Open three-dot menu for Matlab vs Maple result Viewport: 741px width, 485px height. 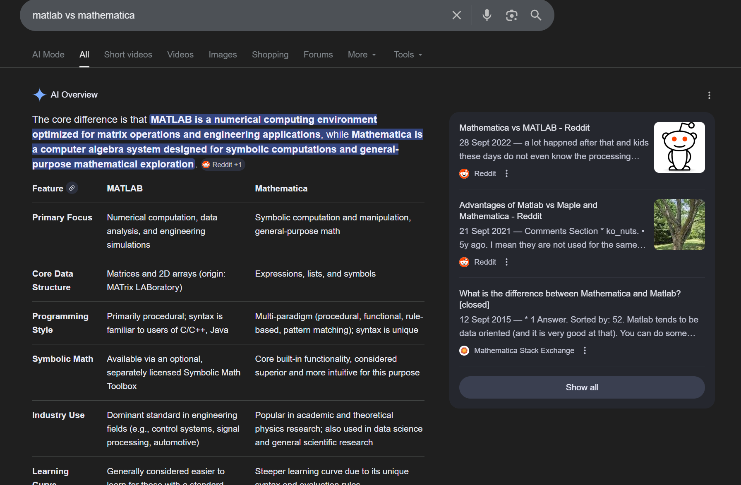click(x=506, y=262)
